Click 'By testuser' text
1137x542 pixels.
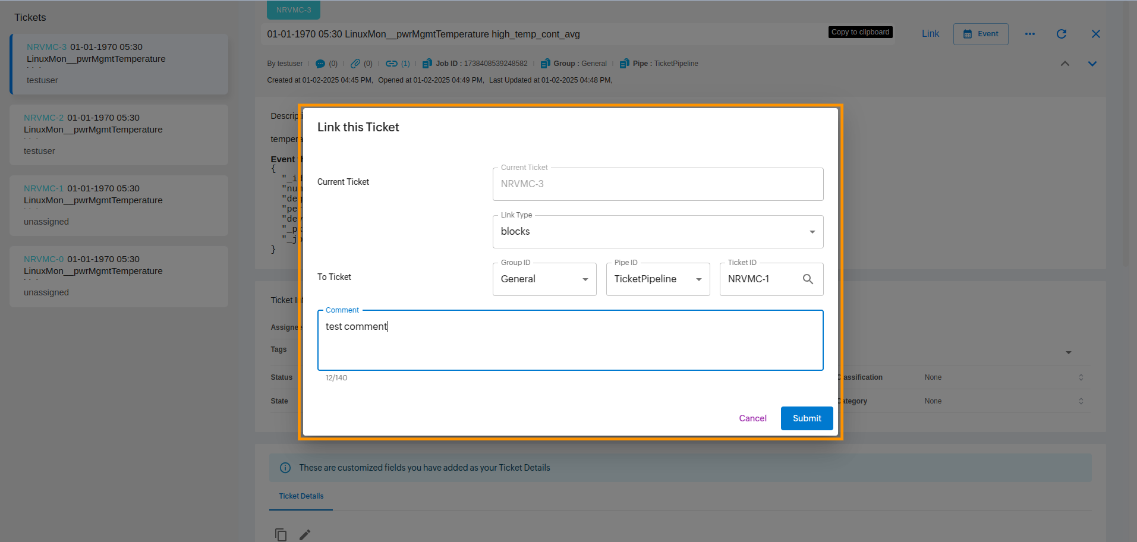click(285, 64)
